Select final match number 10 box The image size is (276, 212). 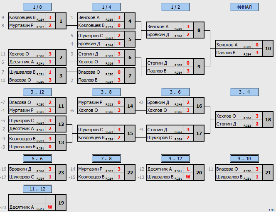(268, 48)
